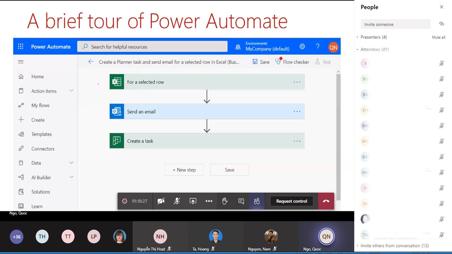Image resolution: width=452 pixels, height=254 pixels.
Task: Open the more options for Create a task
Action: [297, 141]
